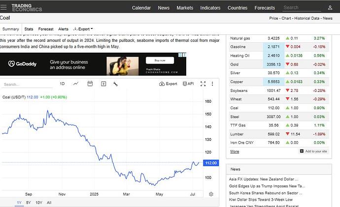
Task: Select the 5Y time range
Action: point(29,203)
